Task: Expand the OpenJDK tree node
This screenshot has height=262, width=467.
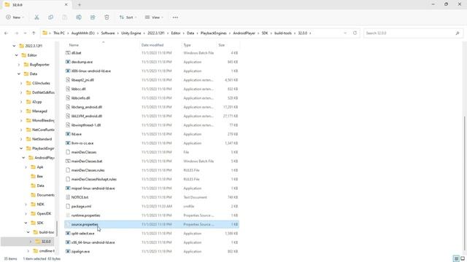Action: 26,213
